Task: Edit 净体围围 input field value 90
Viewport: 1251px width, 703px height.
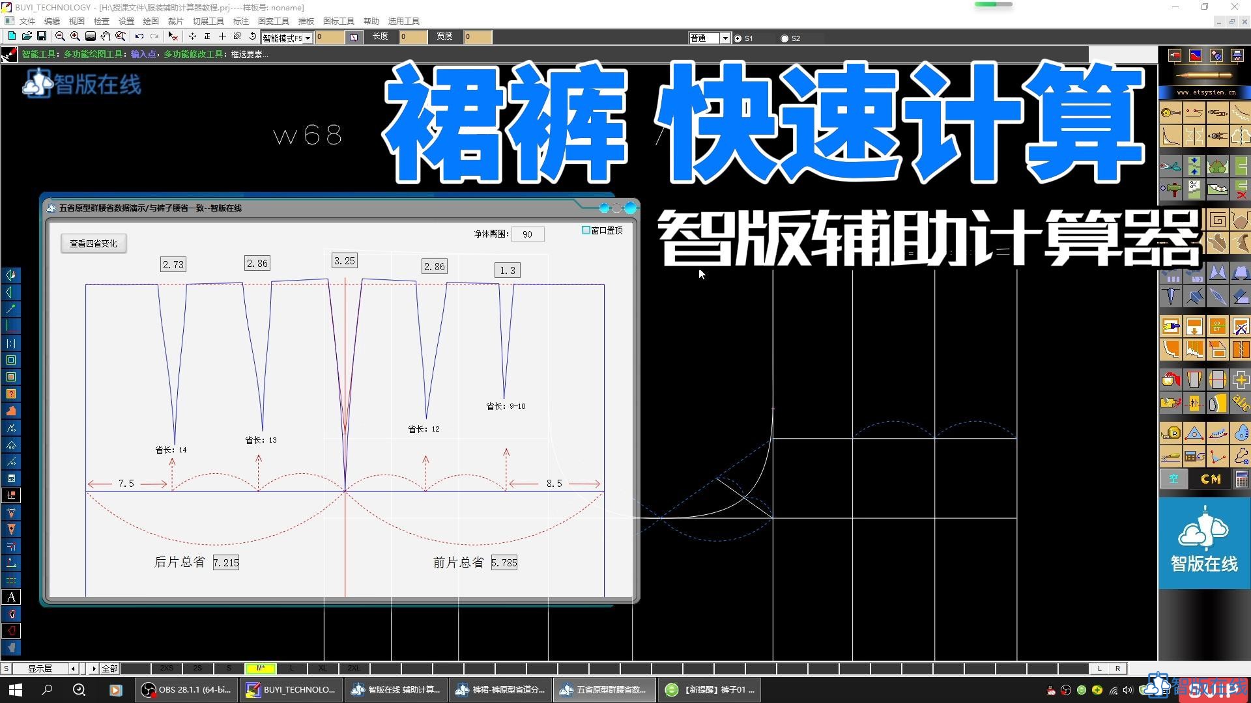Action: point(528,234)
